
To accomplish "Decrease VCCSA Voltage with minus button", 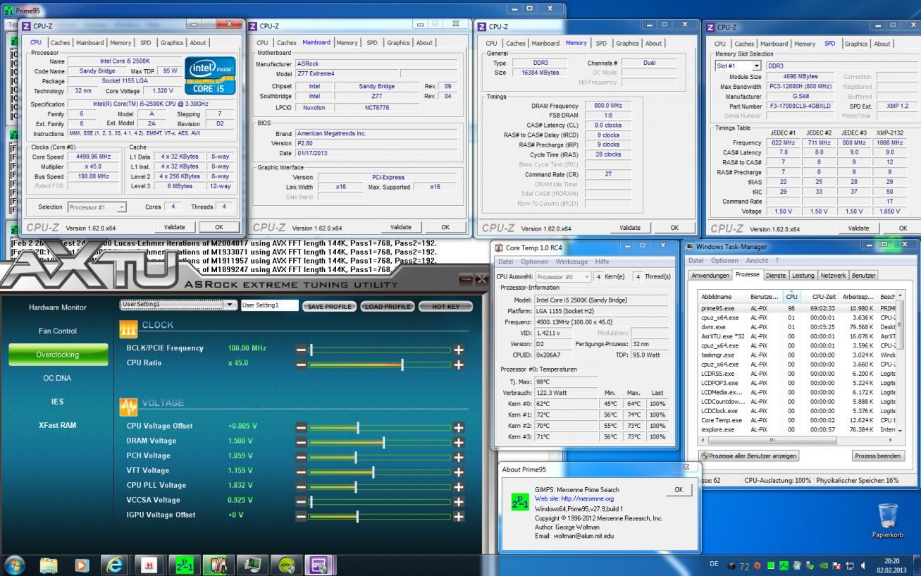I will 301,501.
